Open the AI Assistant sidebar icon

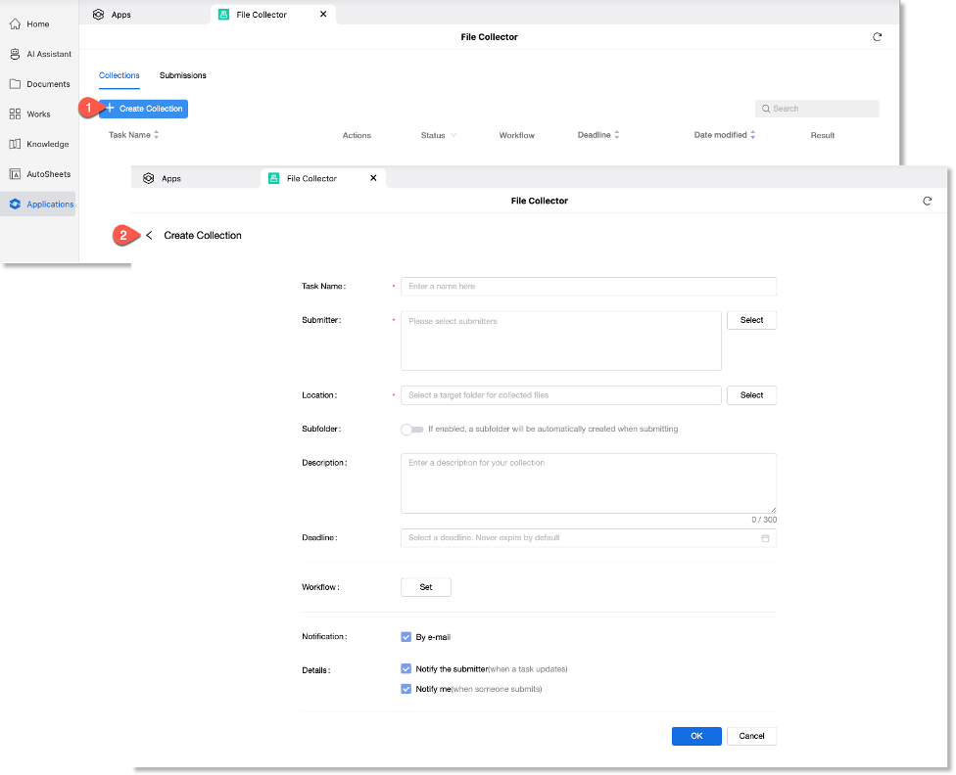click(15, 54)
